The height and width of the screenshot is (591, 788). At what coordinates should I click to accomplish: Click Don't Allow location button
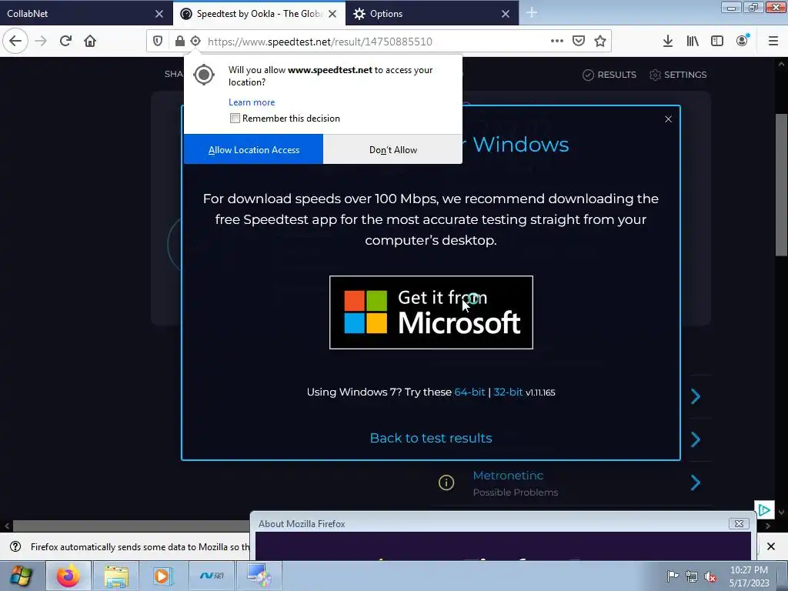(393, 149)
